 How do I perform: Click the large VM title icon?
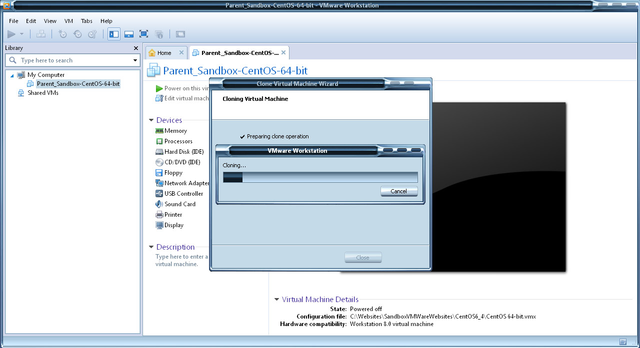(153, 70)
